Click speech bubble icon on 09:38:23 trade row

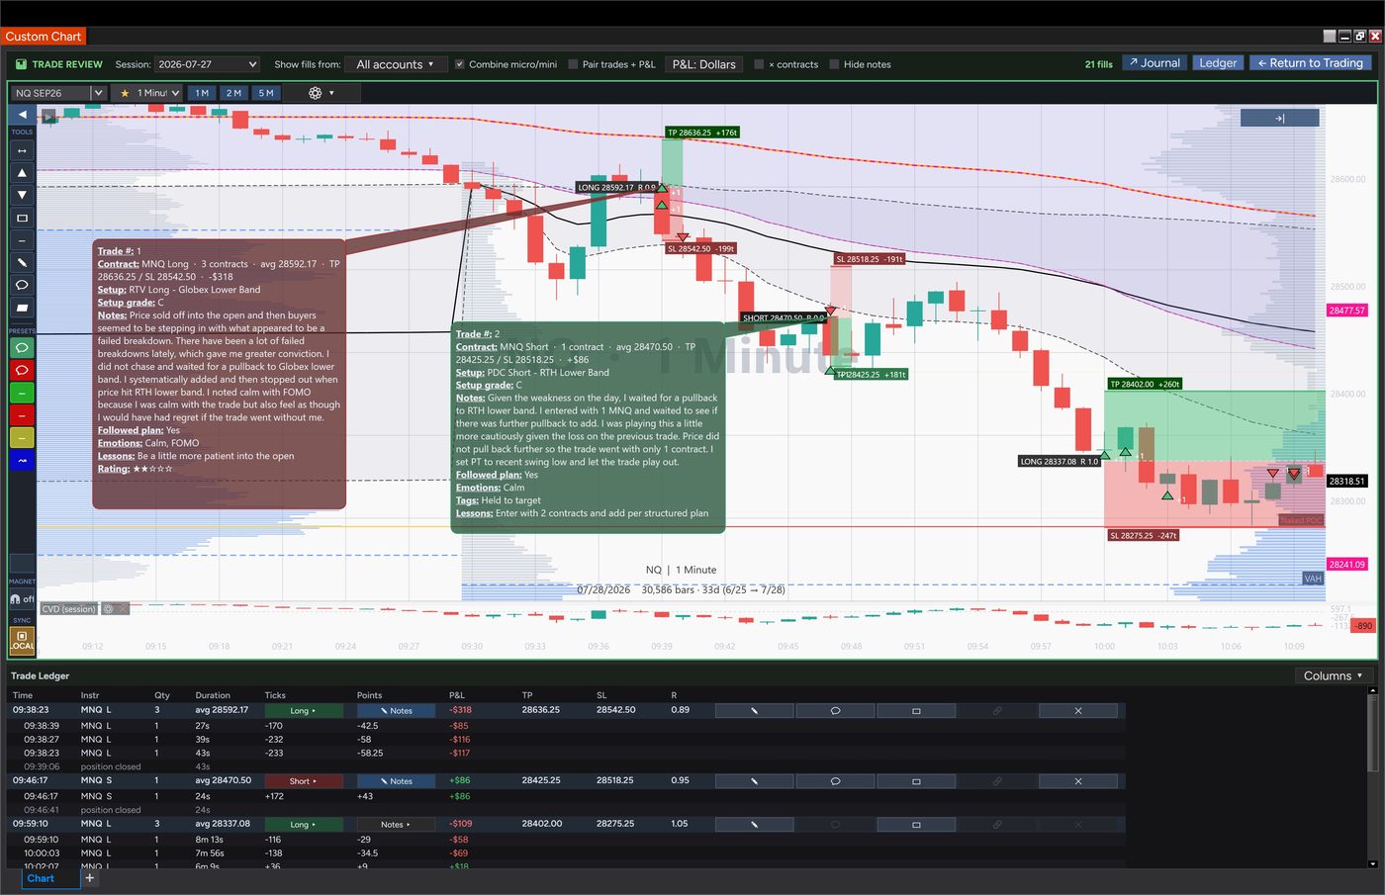tap(835, 711)
